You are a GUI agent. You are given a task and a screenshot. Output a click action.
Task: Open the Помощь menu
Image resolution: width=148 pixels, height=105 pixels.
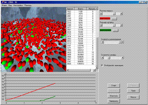point(28,5)
